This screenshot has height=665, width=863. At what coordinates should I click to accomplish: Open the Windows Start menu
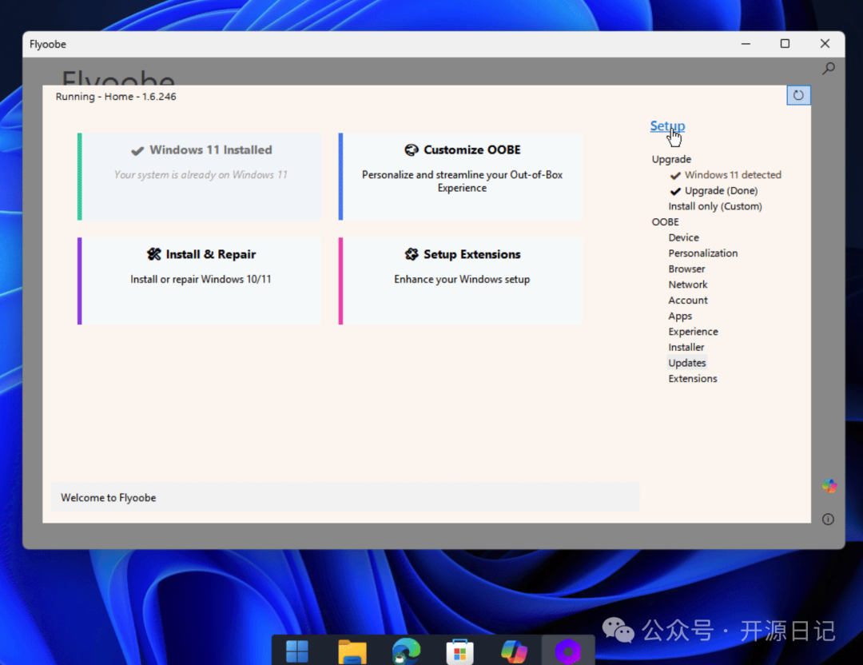(297, 651)
